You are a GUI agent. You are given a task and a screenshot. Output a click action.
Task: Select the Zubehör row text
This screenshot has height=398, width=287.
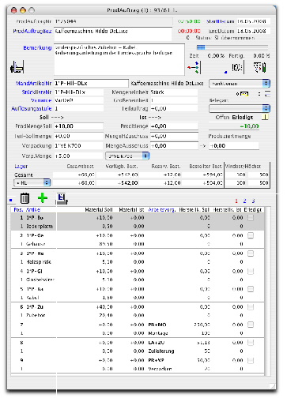pos(36,315)
